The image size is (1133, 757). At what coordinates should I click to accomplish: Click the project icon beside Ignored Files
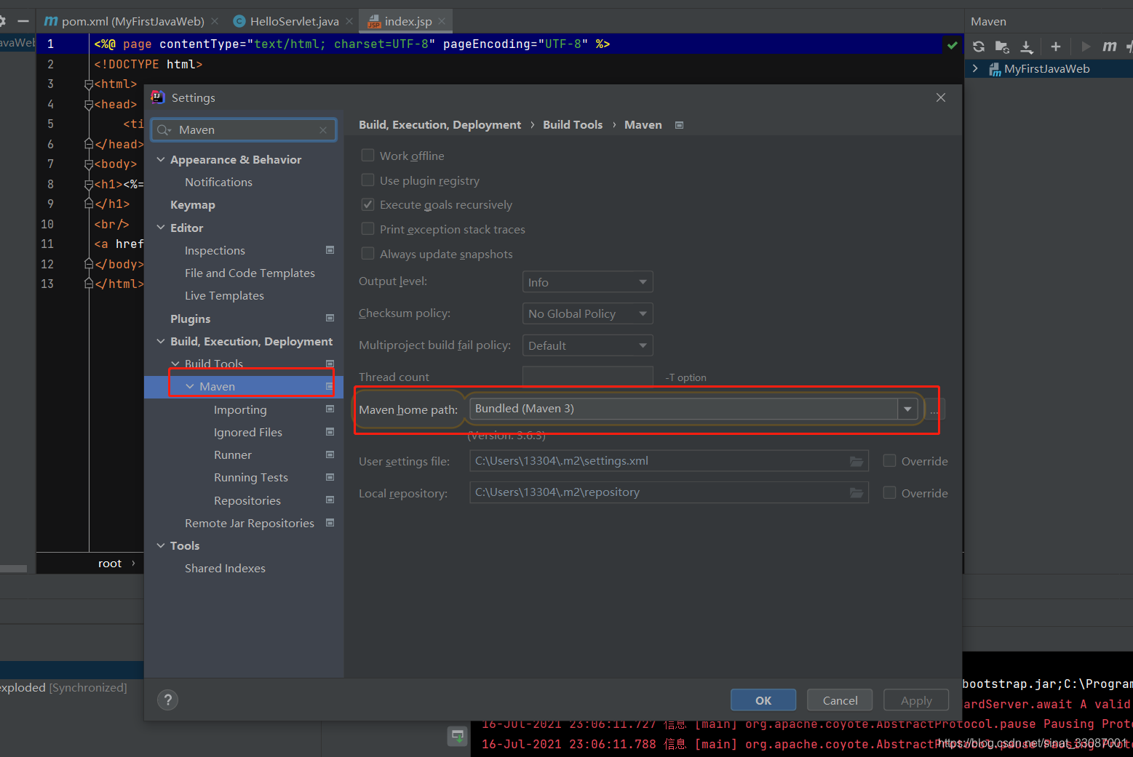coord(330,432)
